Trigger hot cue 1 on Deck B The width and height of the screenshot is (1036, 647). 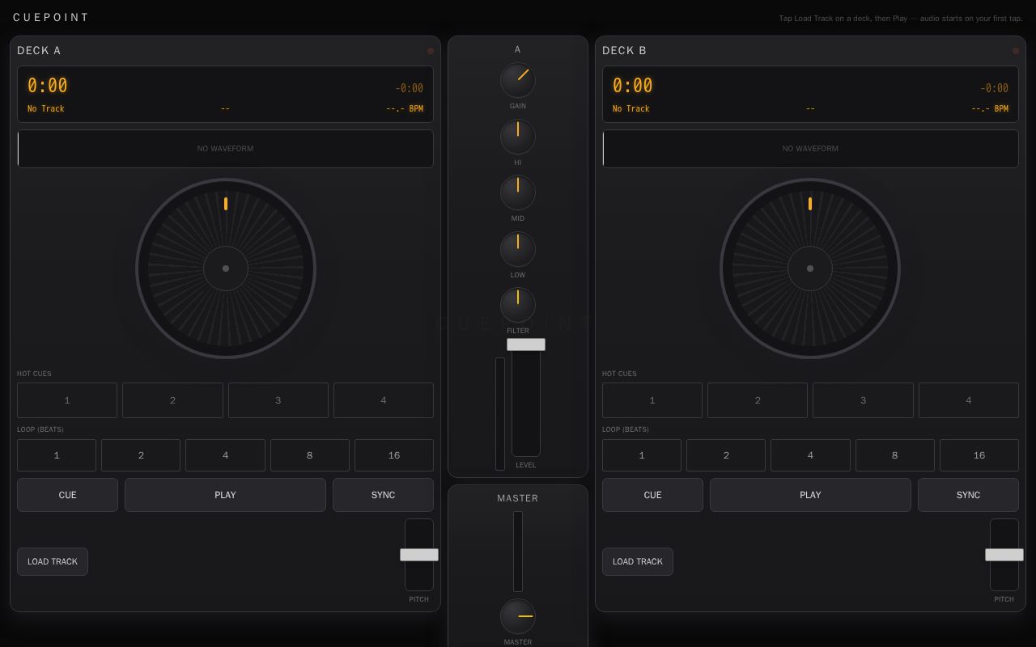point(652,400)
